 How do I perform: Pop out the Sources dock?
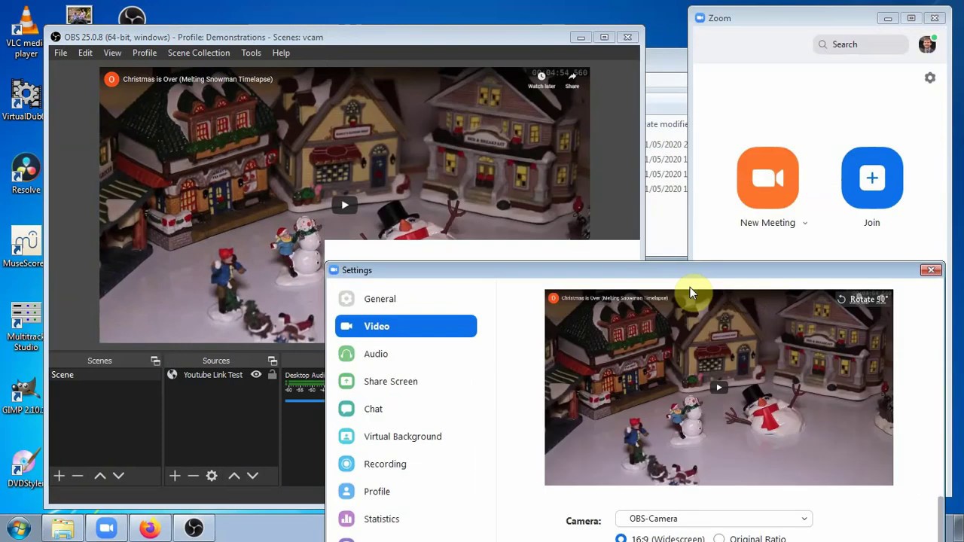pyautogui.click(x=273, y=361)
